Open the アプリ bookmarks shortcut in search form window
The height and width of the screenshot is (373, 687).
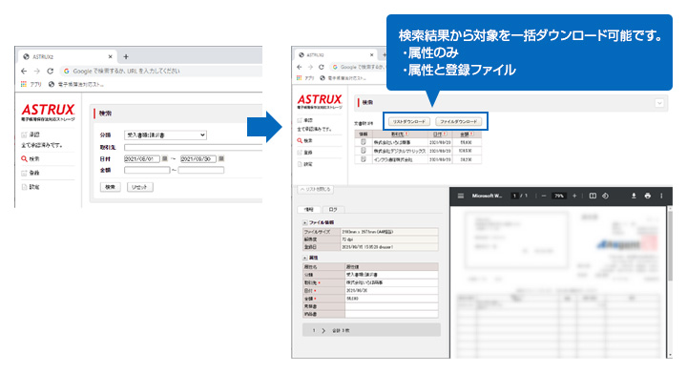click(x=31, y=84)
